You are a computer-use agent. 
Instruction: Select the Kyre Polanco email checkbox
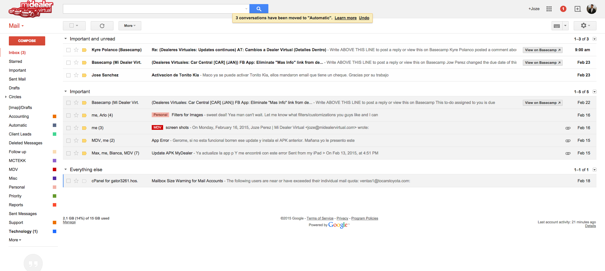point(68,50)
